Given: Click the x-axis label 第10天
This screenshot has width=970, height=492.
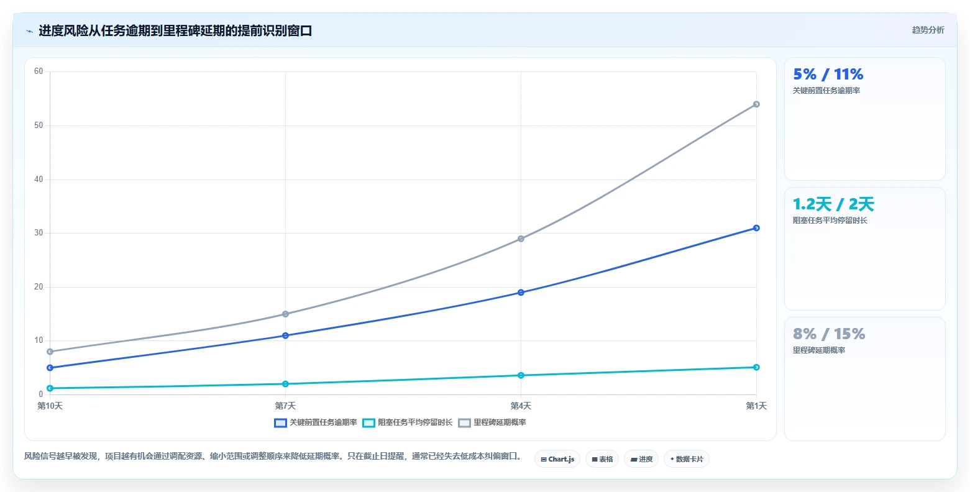Looking at the screenshot, I should tap(50, 406).
